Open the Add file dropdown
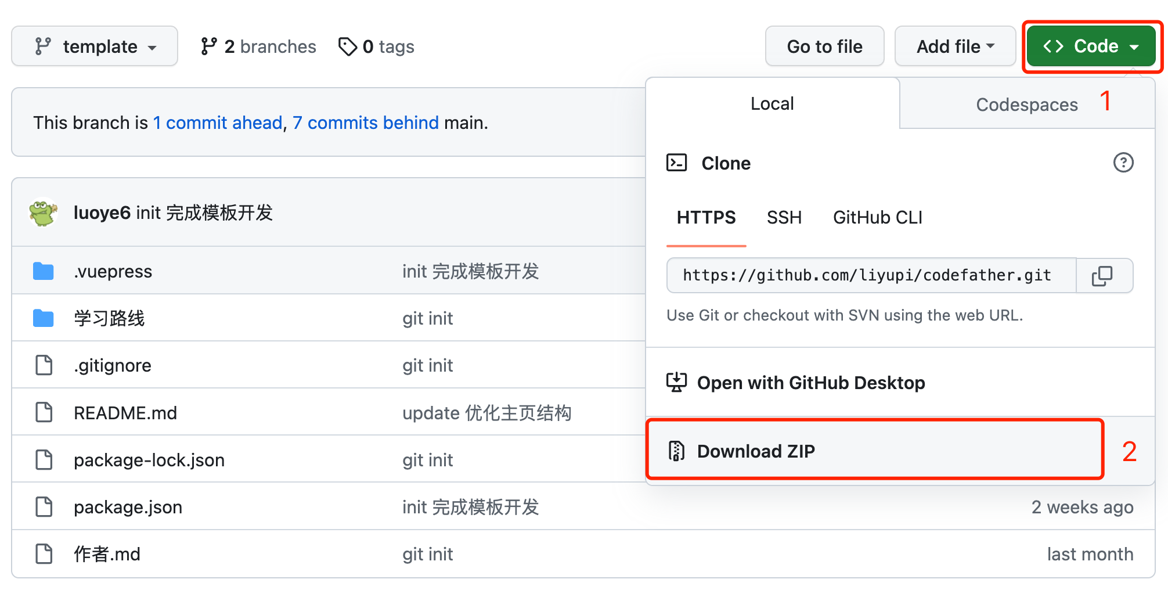Screen dimensions: 1168x590 tap(954, 46)
